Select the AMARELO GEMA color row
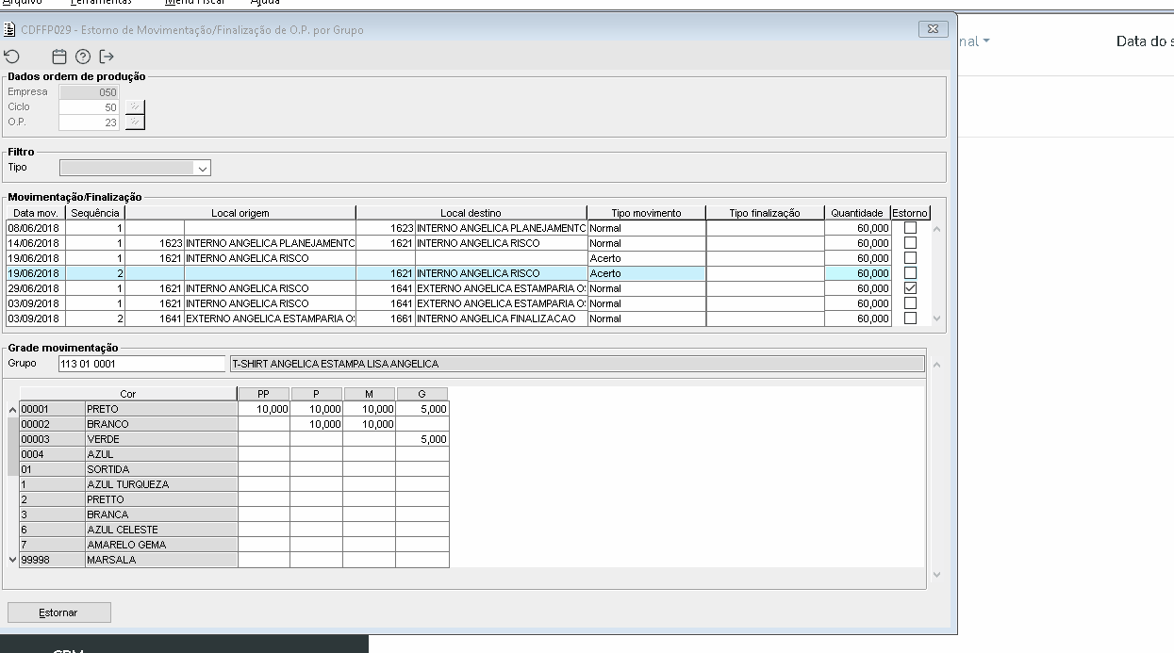 (x=128, y=545)
